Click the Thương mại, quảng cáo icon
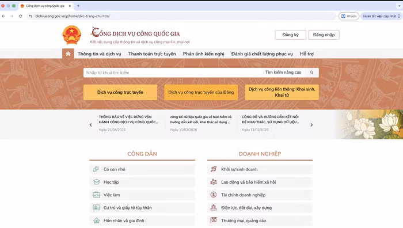The width and height of the screenshot is (403, 228). click(214, 221)
